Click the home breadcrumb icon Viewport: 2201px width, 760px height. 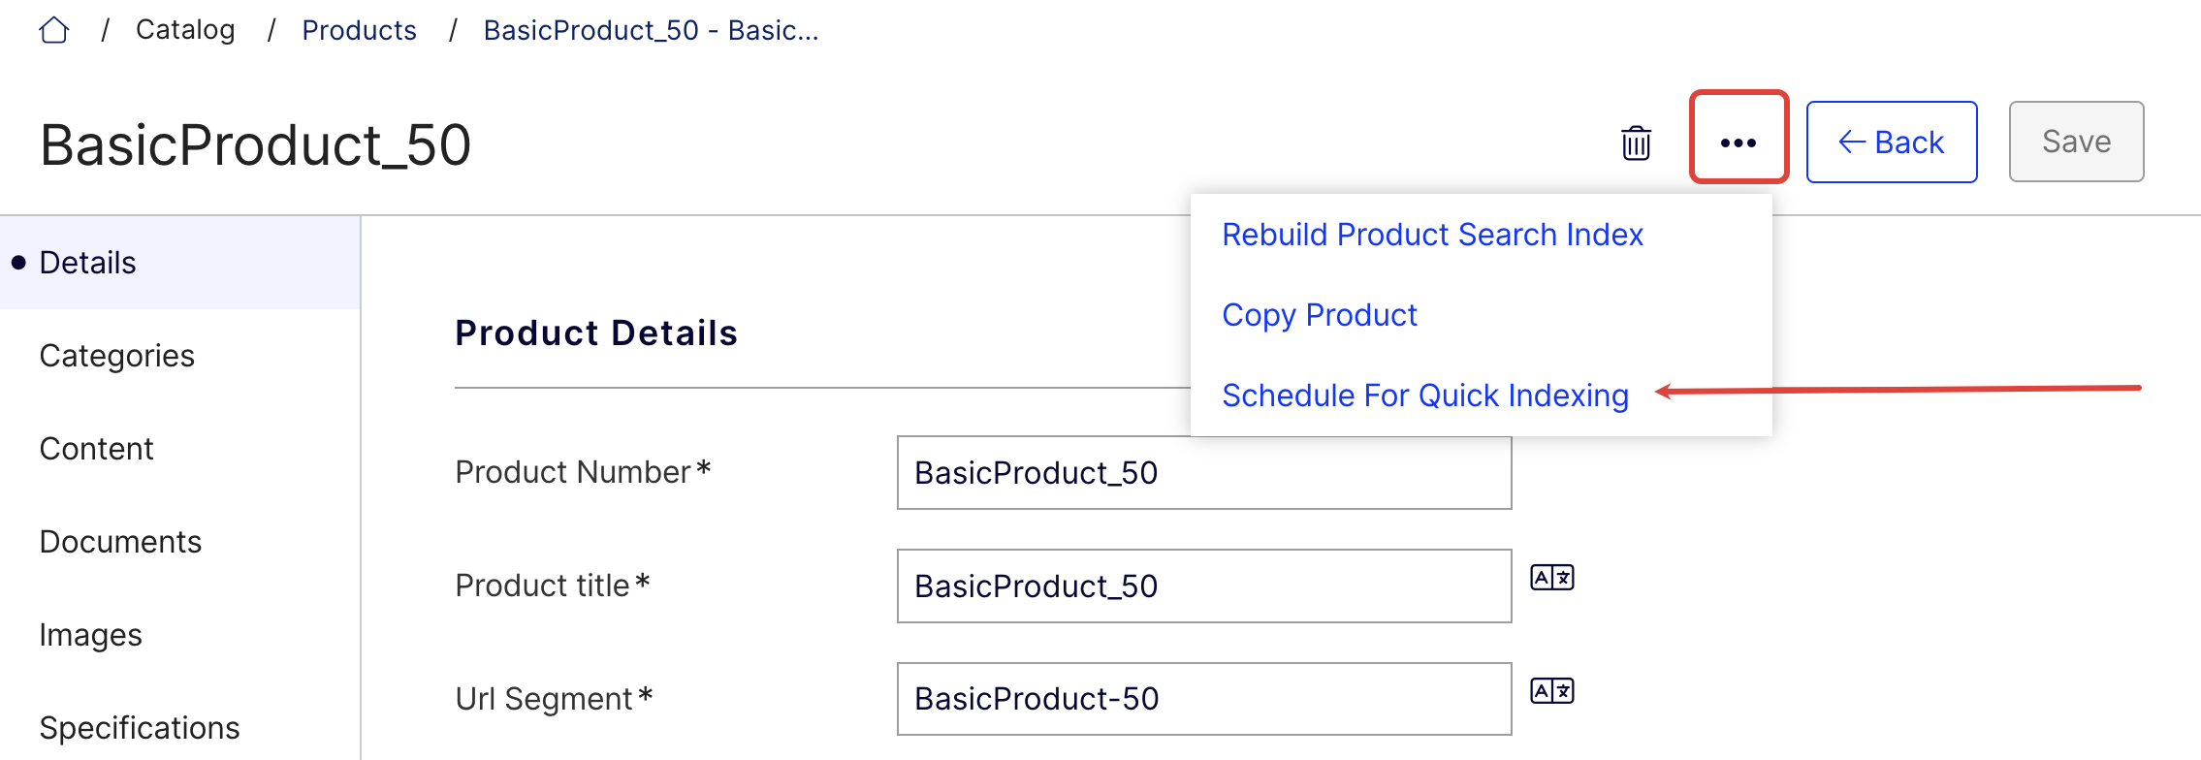(55, 29)
